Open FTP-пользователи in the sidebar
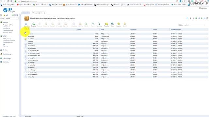Screen dimensions: 209x117 pyautogui.click(x=8, y=31)
